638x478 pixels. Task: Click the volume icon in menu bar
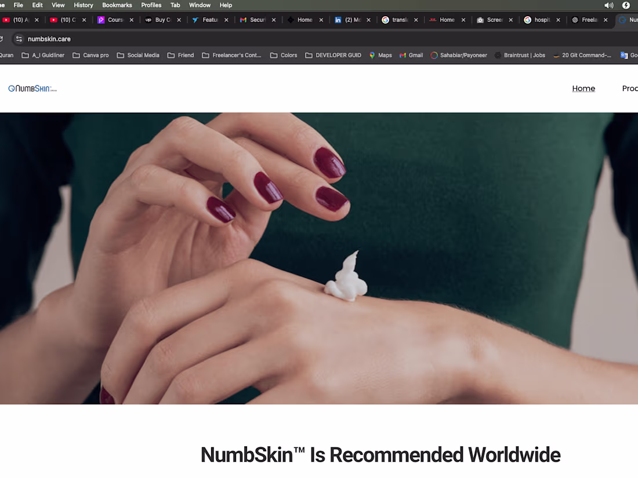608,5
